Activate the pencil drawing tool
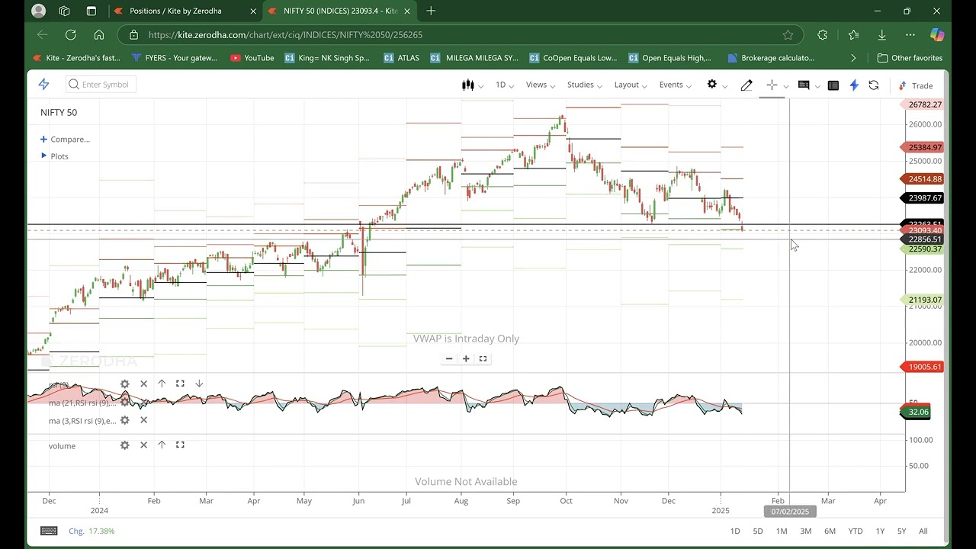This screenshot has height=549, width=976. pyautogui.click(x=746, y=85)
